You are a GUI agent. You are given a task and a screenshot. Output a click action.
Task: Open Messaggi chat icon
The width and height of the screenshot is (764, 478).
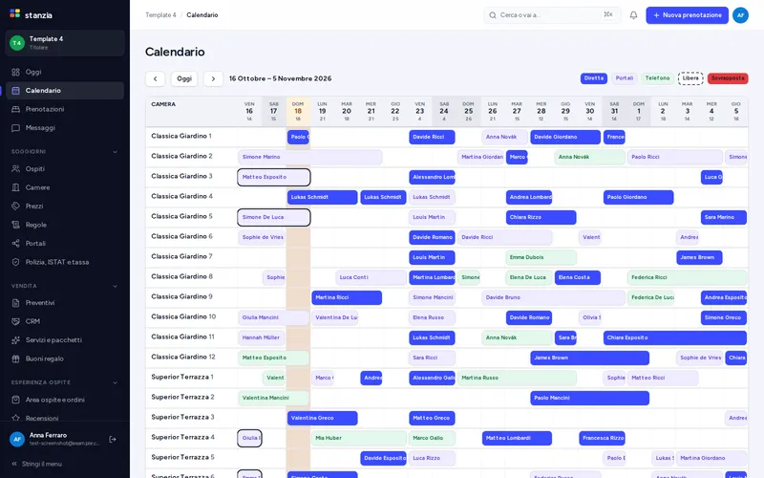coord(15,128)
